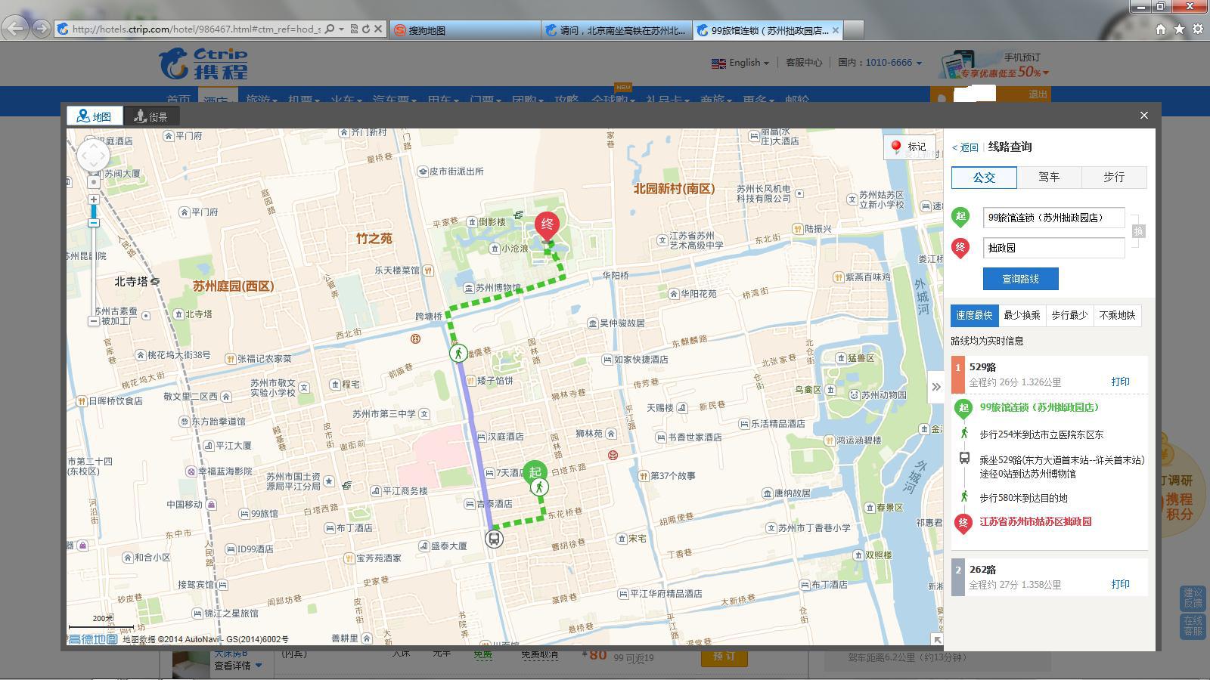Click the map pan direction control
This screenshot has width=1210, height=680.
[x=94, y=156]
